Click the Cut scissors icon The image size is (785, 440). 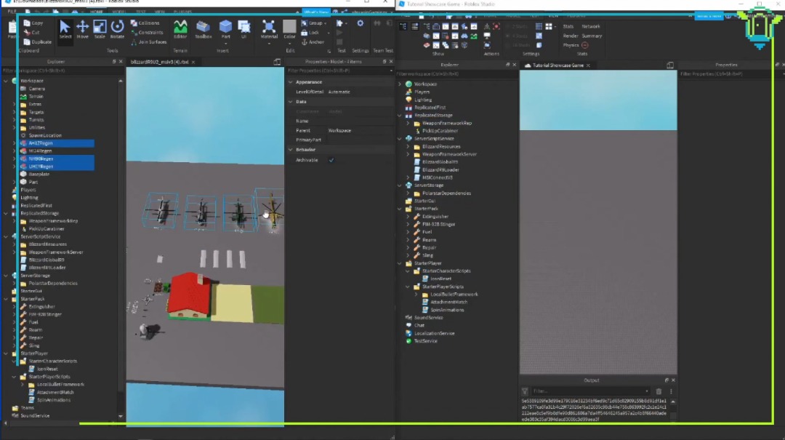(x=27, y=33)
